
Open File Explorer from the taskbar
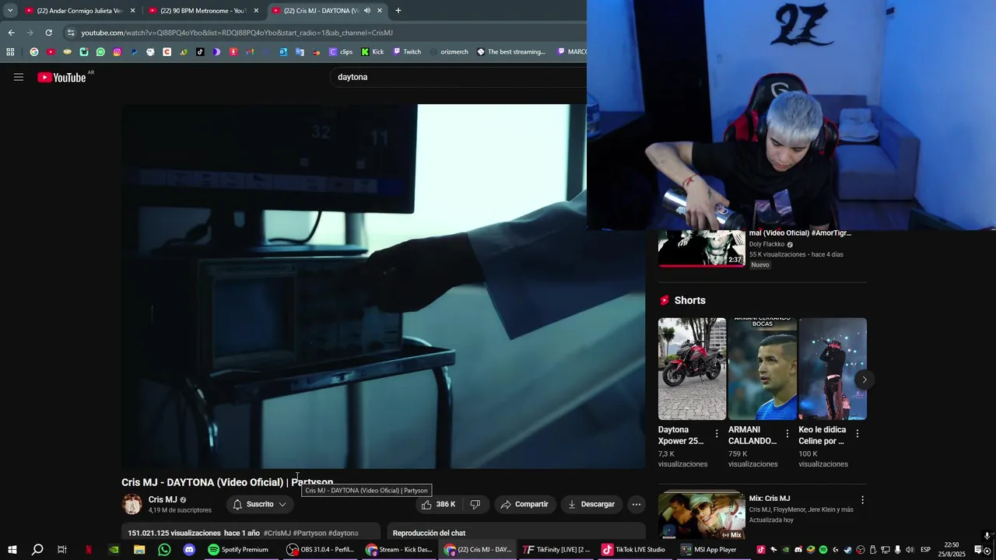(139, 550)
